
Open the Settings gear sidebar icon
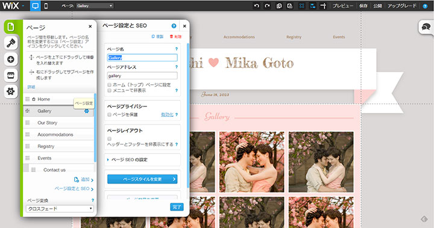pyautogui.click(x=11, y=91)
